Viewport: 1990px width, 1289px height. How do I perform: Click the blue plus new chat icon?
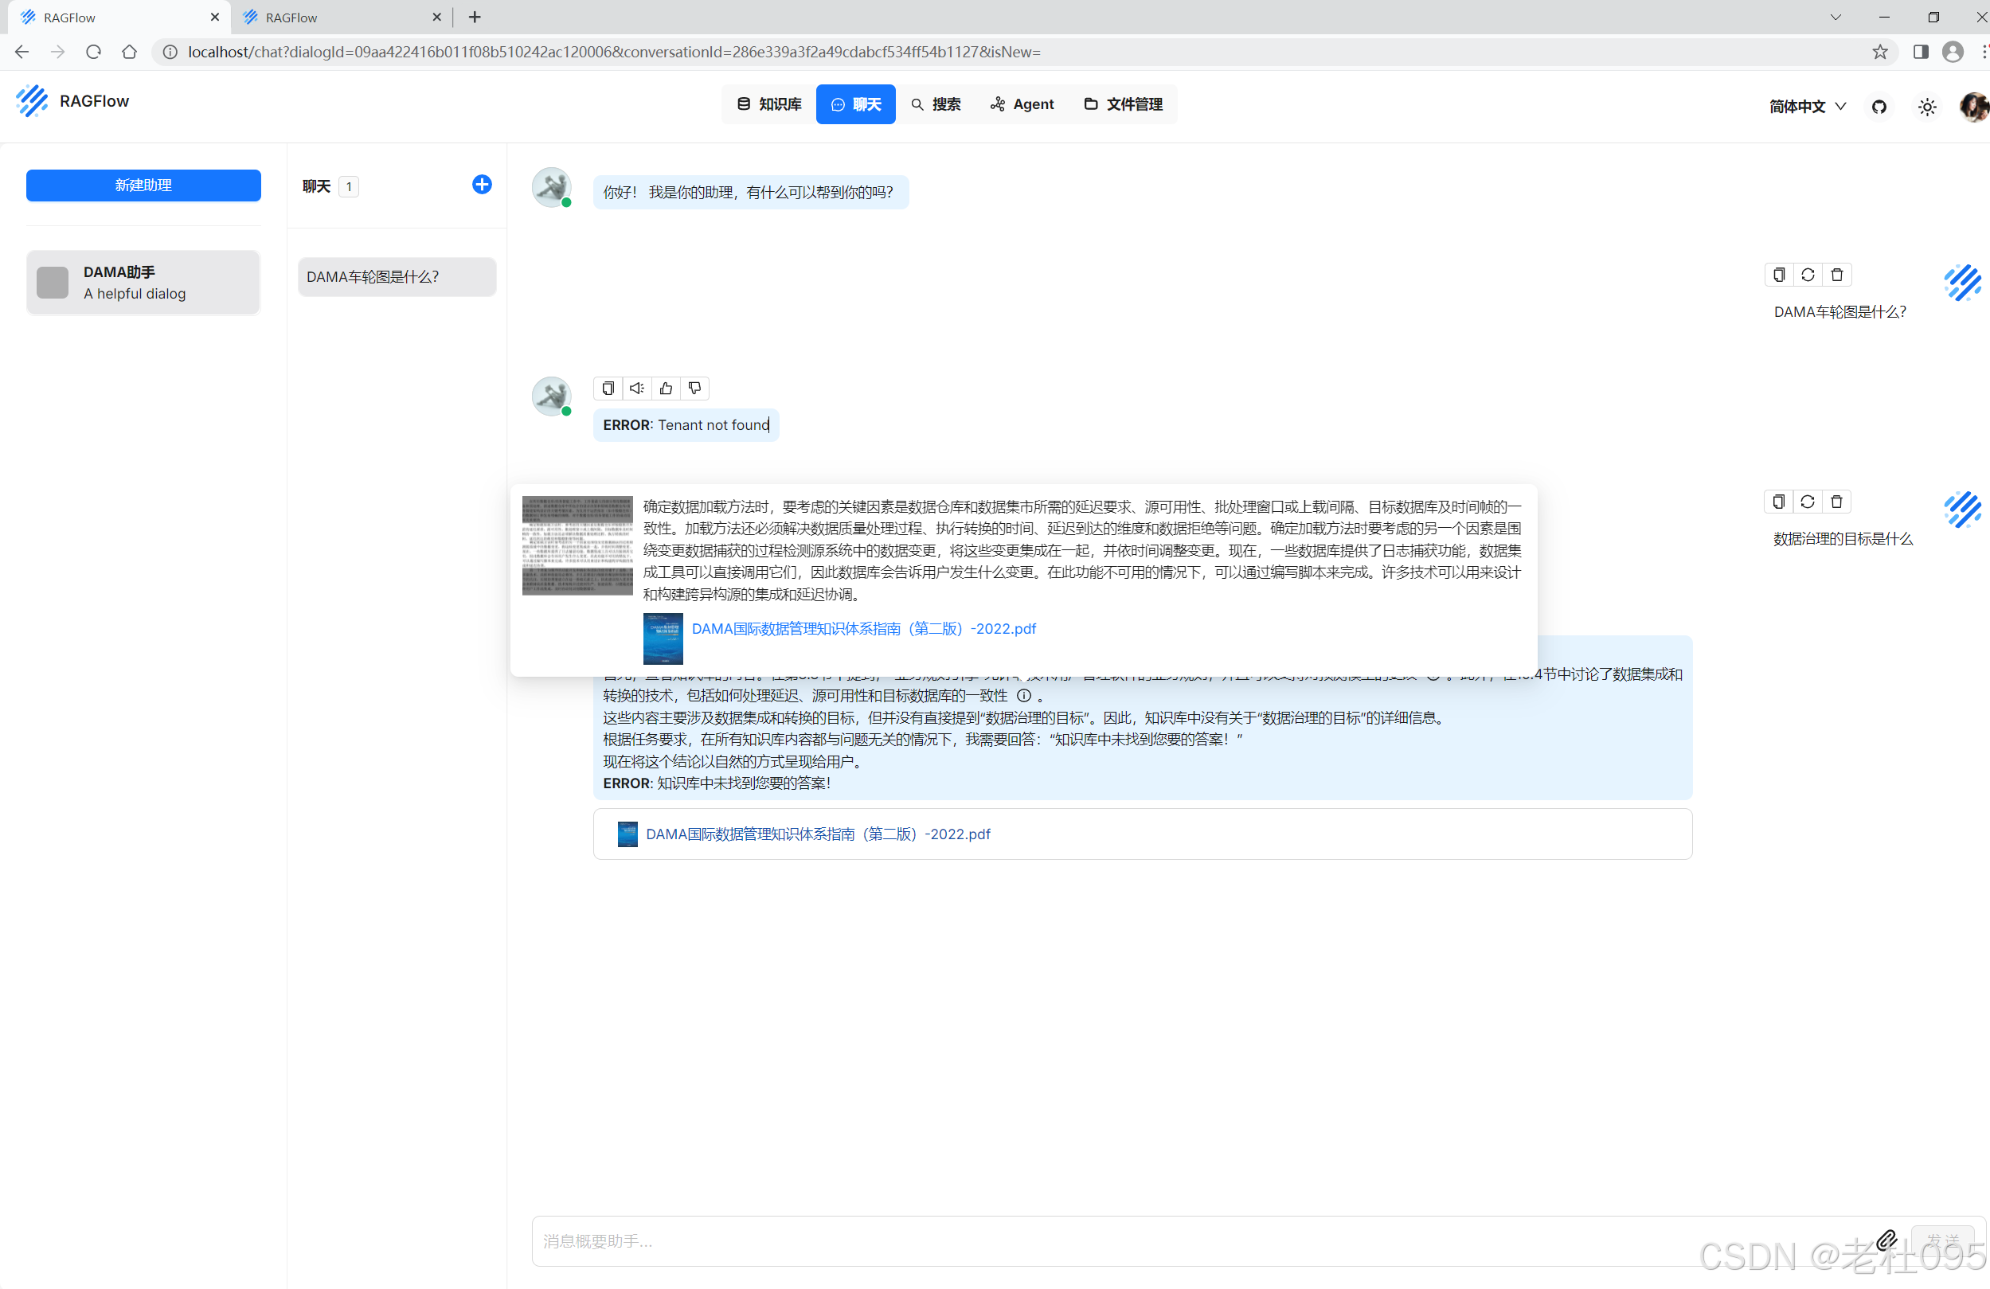482,185
